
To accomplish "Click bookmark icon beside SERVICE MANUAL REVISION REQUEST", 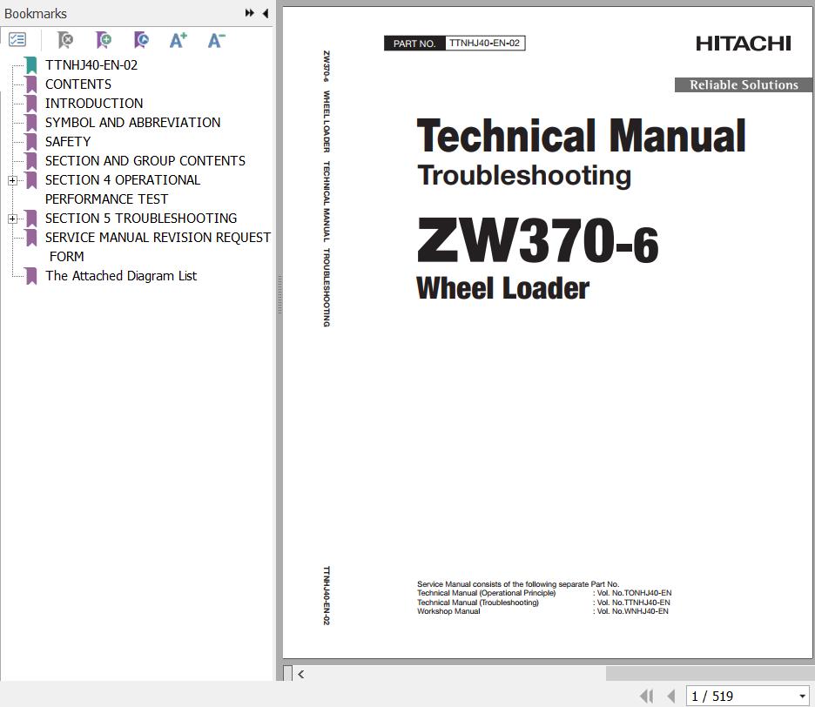I will (31, 238).
